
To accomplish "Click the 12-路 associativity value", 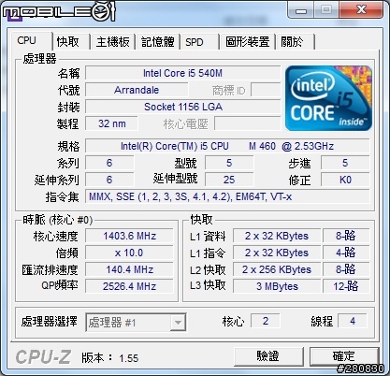I will pos(346,286).
